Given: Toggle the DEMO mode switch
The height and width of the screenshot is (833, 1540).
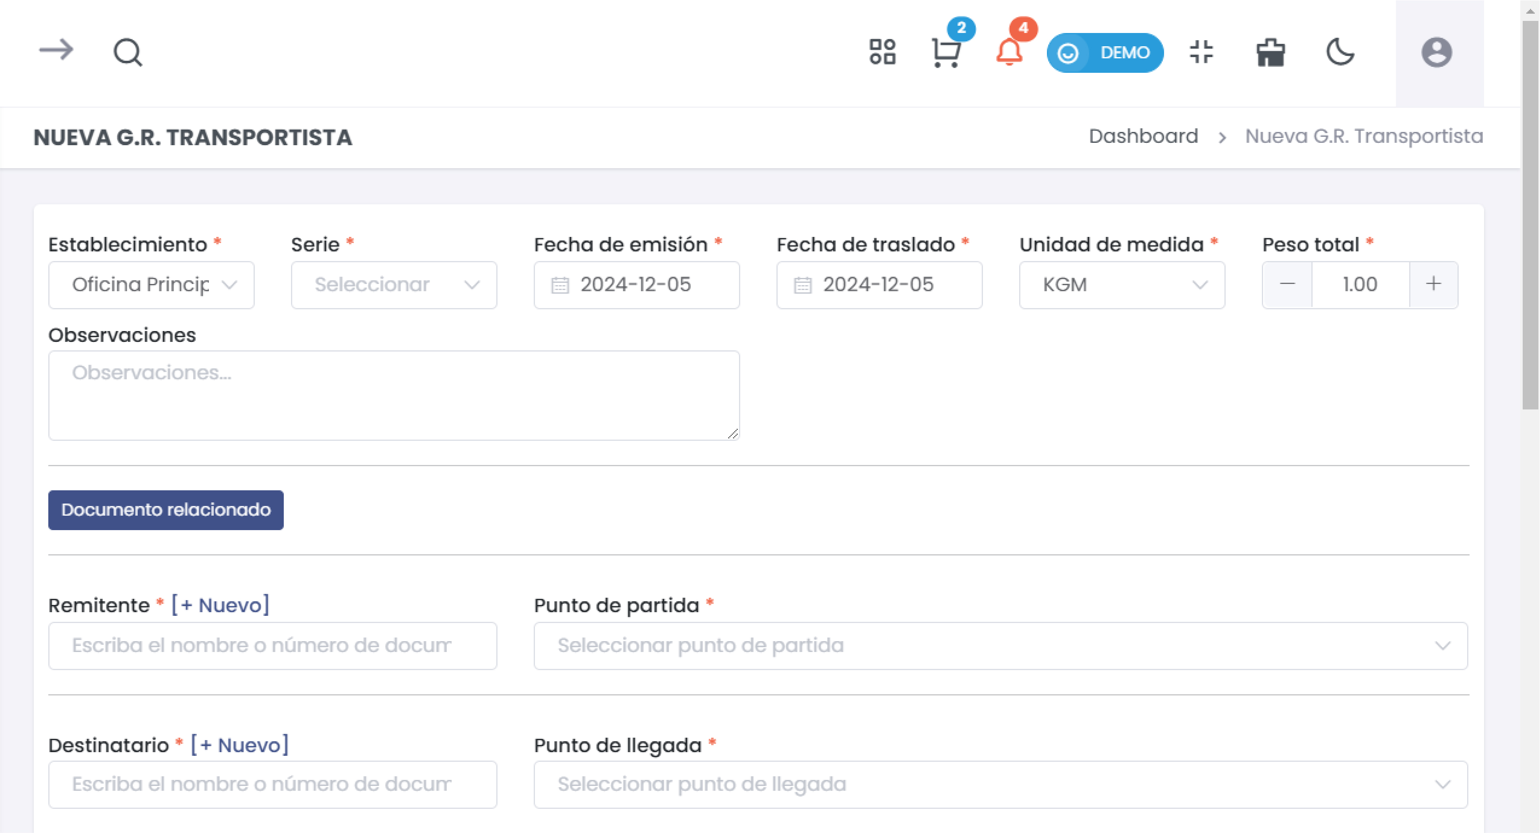Looking at the screenshot, I should pos(1104,53).
